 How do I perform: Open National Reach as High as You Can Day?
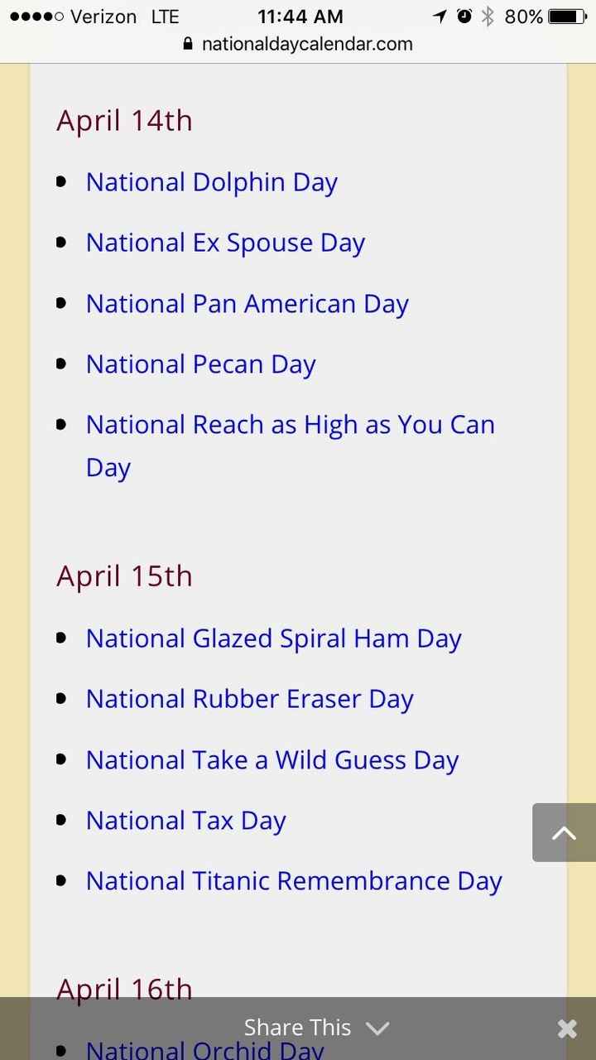pyautogui.click(x=290, y=425)
